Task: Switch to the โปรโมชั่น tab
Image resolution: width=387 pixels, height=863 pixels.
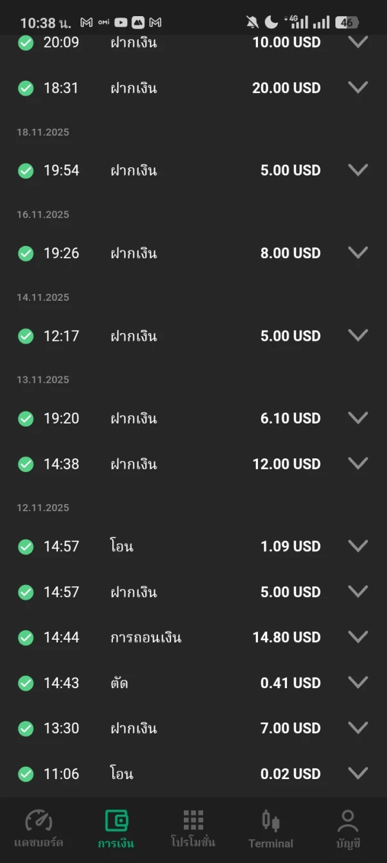Action: click(193, 842)
